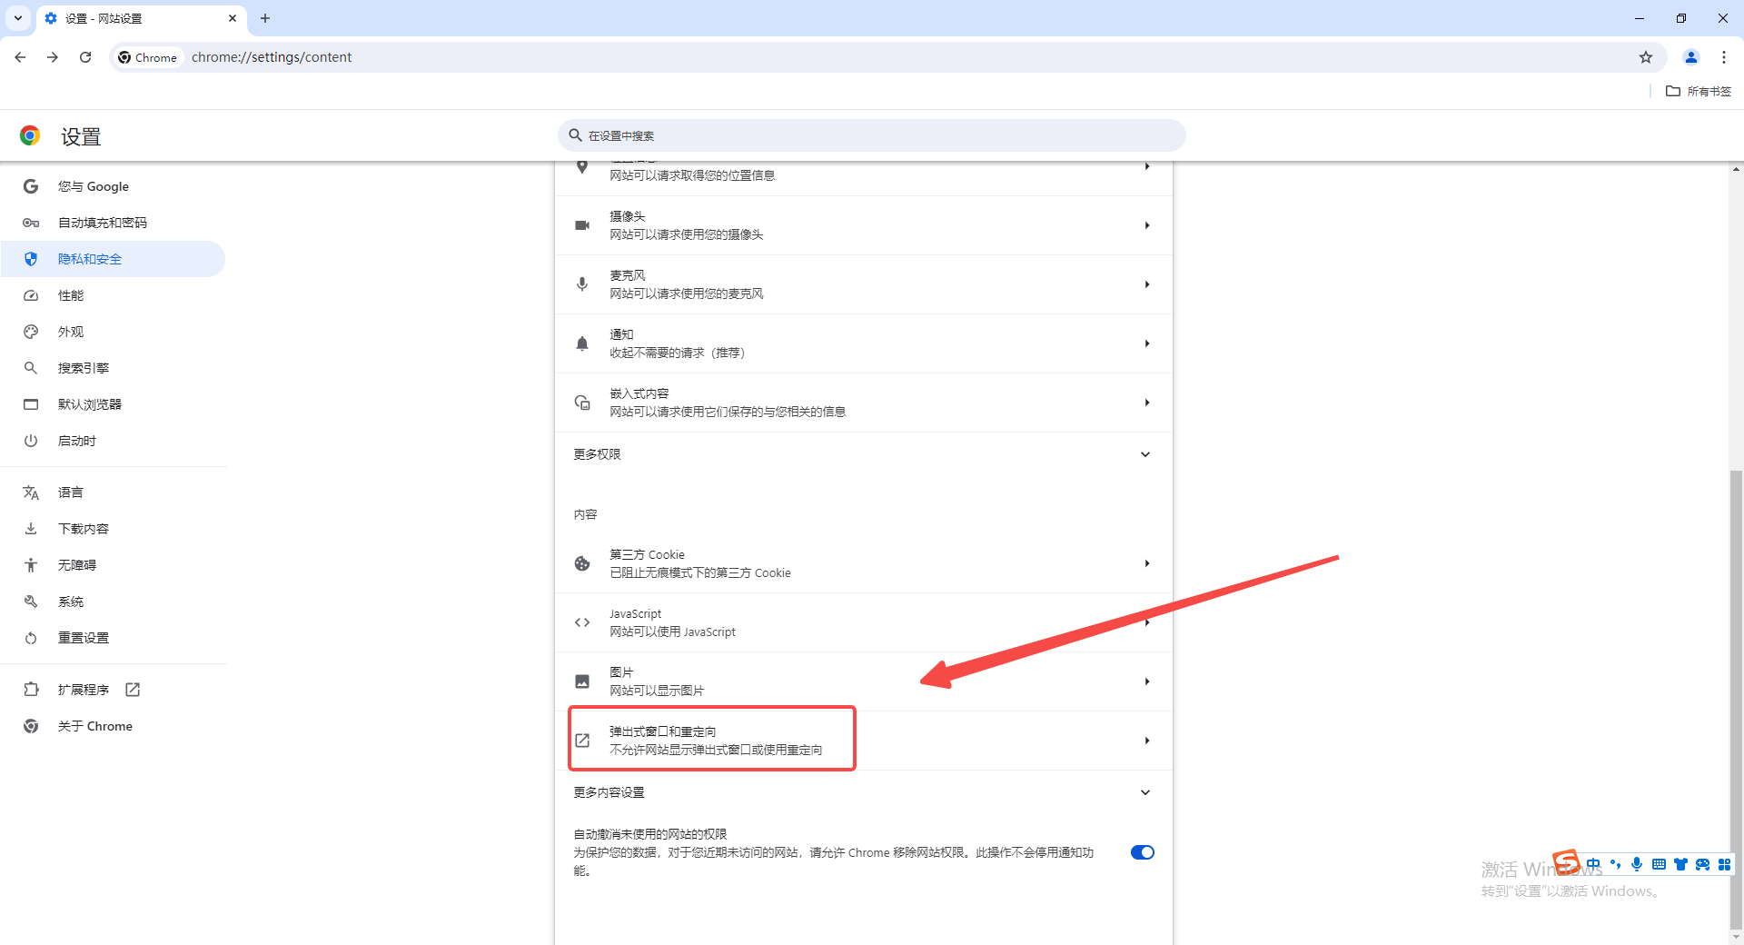The image size is (1744, 945).
Task: Open 下载内容 in sidebar
Action: coord(114,529)
